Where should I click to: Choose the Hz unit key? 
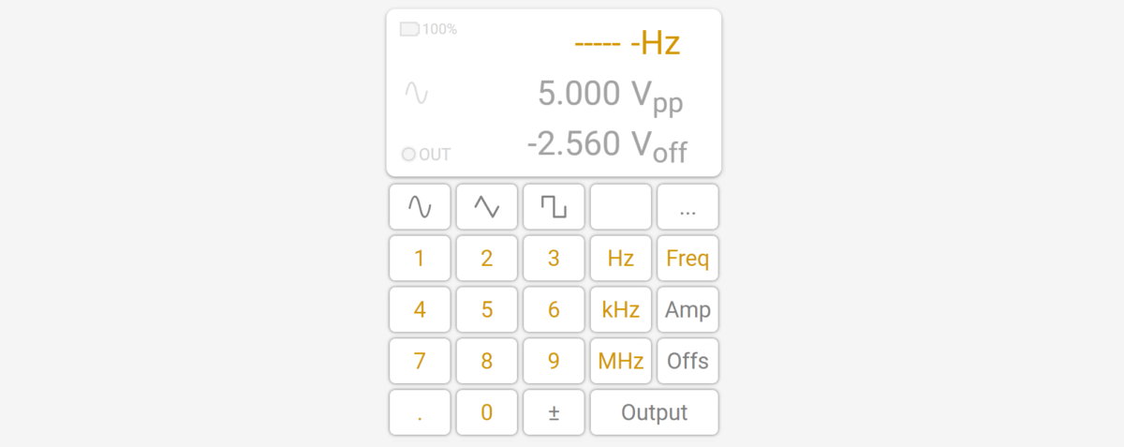[621, 259]
